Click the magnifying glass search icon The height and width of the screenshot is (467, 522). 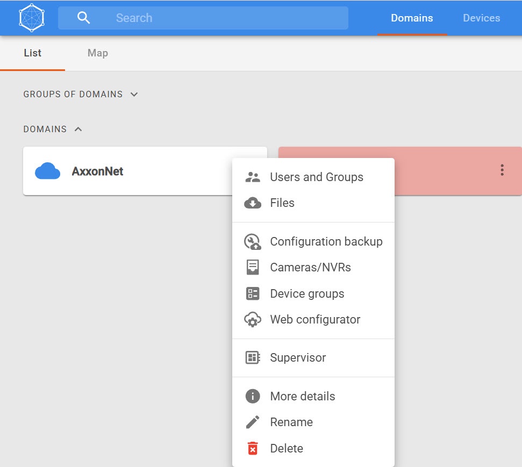pos(83,18)
